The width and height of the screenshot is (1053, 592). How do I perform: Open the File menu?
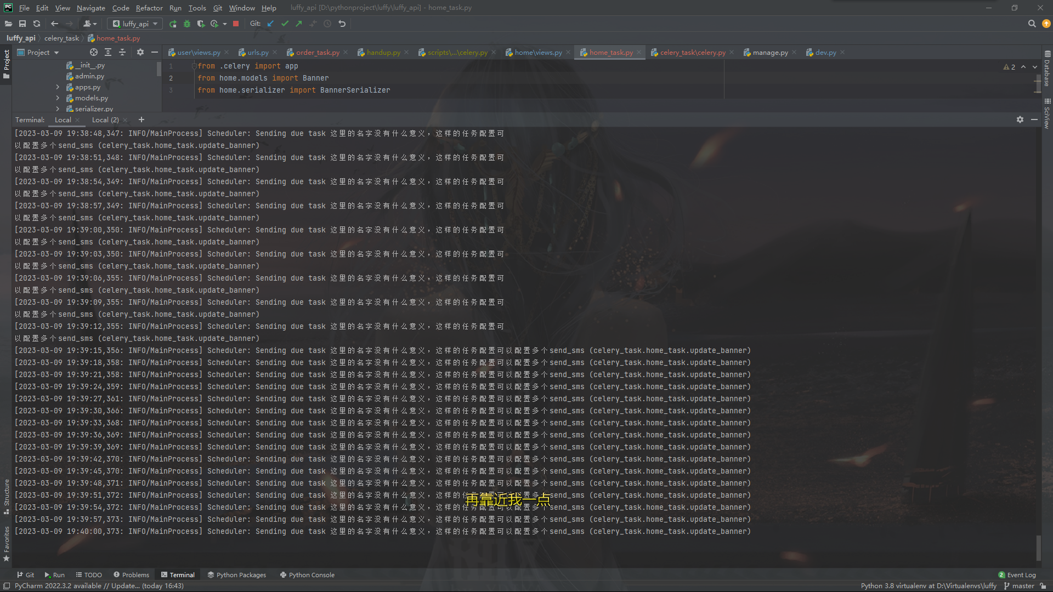pyautogui.click(x=24, y=8)
